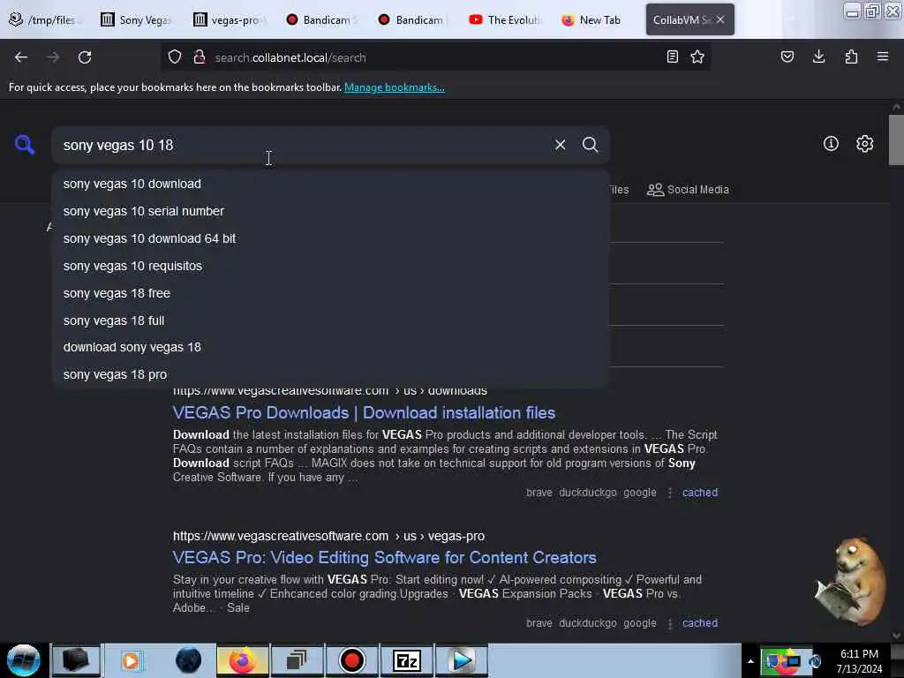Reload the current page

click(x=85, y=57)
